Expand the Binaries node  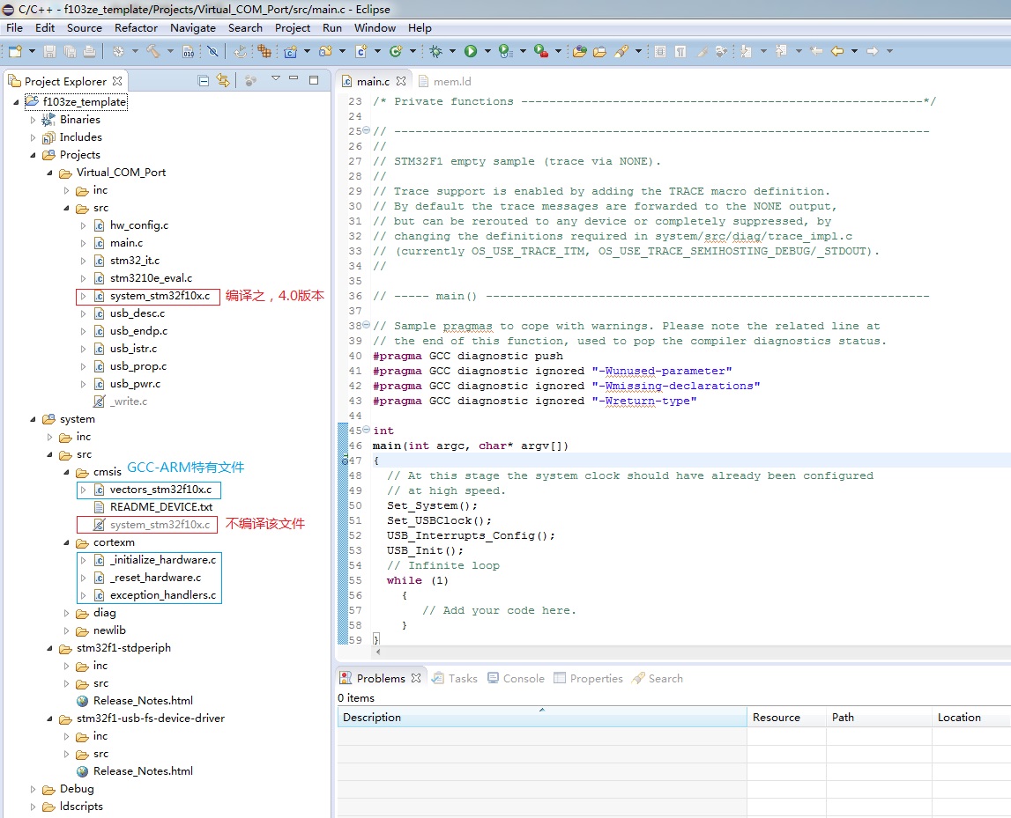point(33,119)
